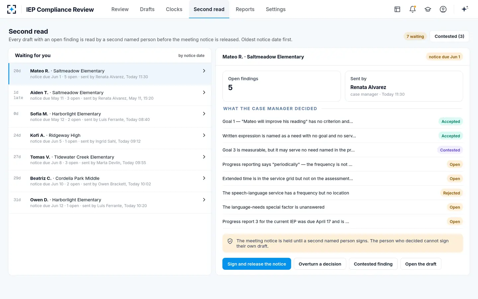The height and width of the screenshot is (299, 478).
Task: Select the Written expression finding row
Action: pos(343,136)
